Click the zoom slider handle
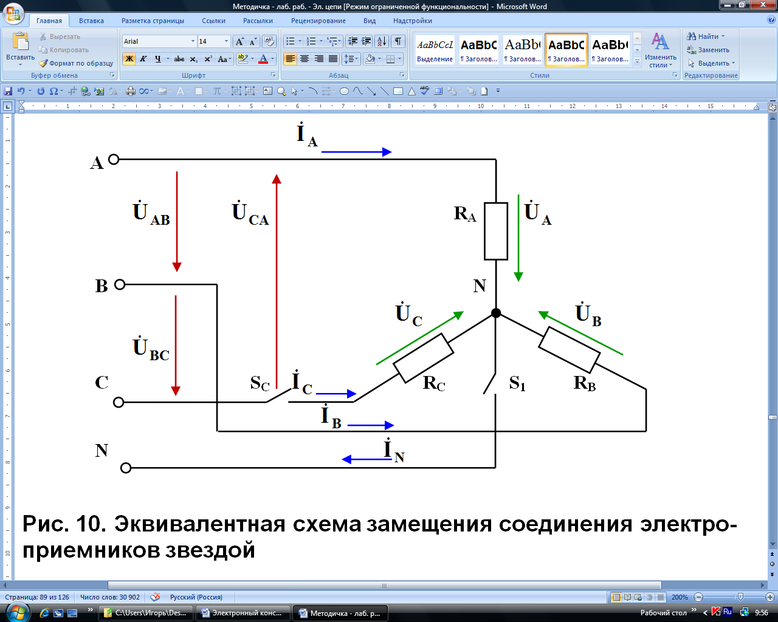The image size is (778, 622). [740, 597]
